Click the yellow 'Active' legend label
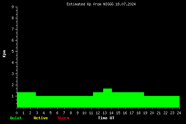The width and height of the screenshot is (186, 124). [x=41, y=118]
